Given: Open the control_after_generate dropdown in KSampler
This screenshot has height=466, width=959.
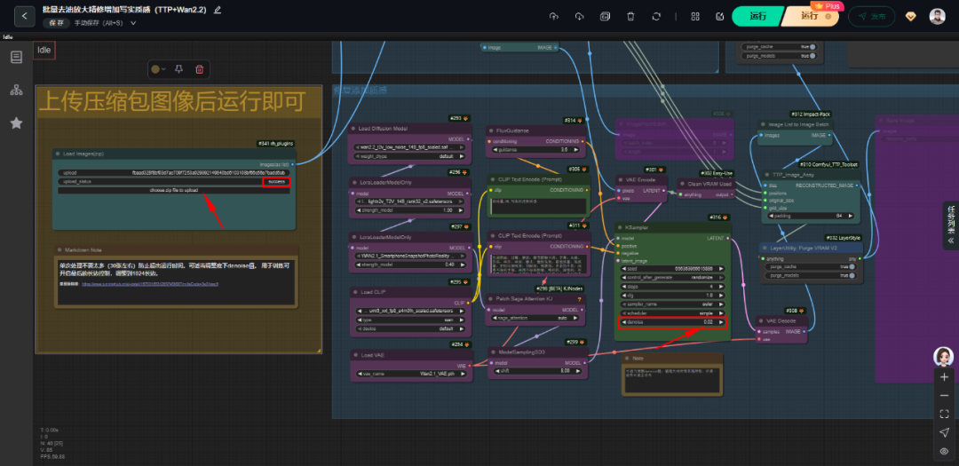Looking at the screenshot, I should [673, 277].
